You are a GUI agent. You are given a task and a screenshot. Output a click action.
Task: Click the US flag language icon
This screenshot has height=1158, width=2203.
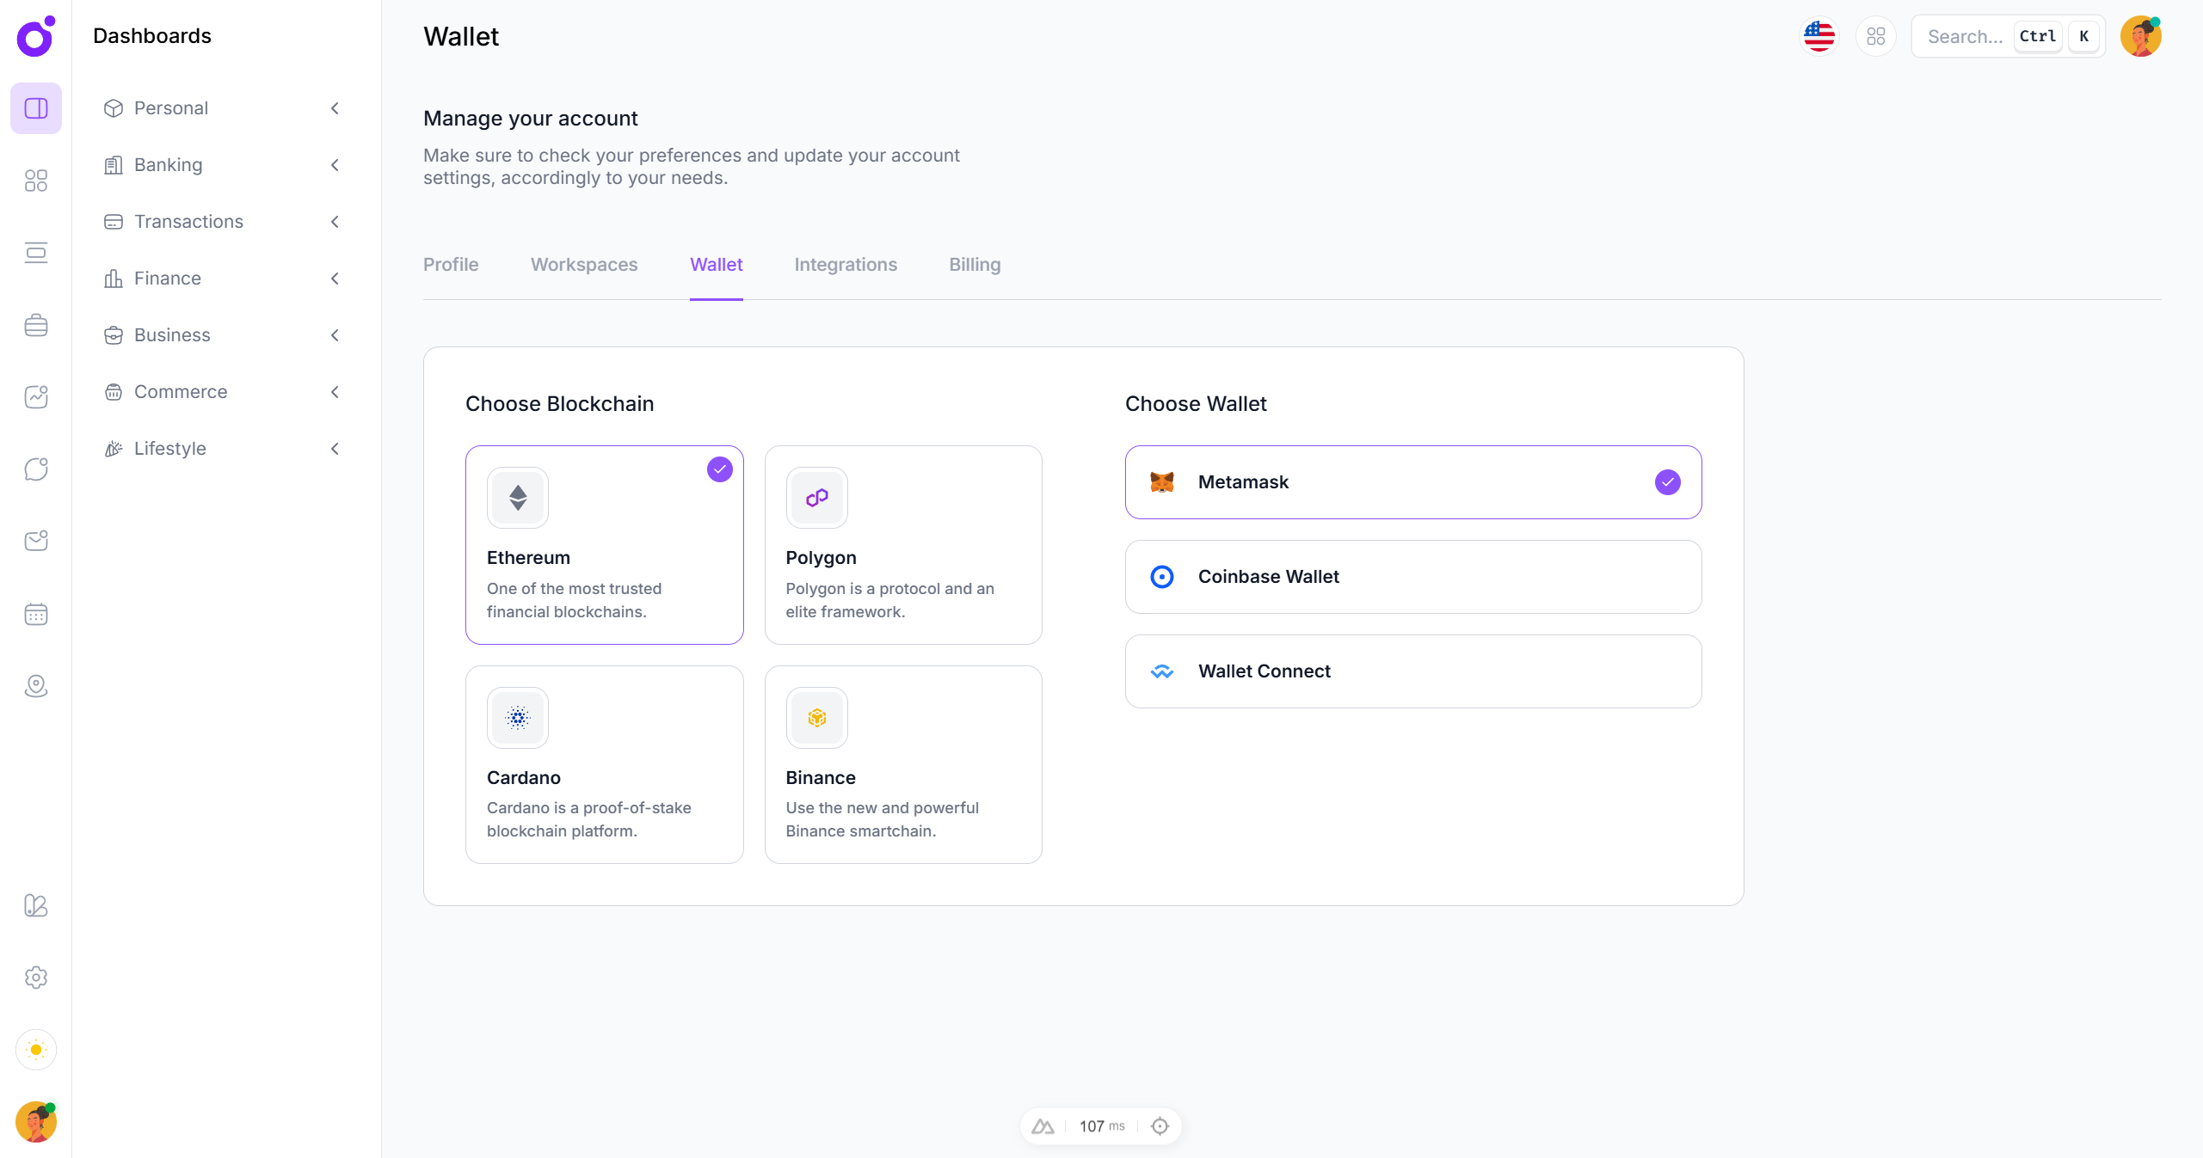click(1818, 35)
